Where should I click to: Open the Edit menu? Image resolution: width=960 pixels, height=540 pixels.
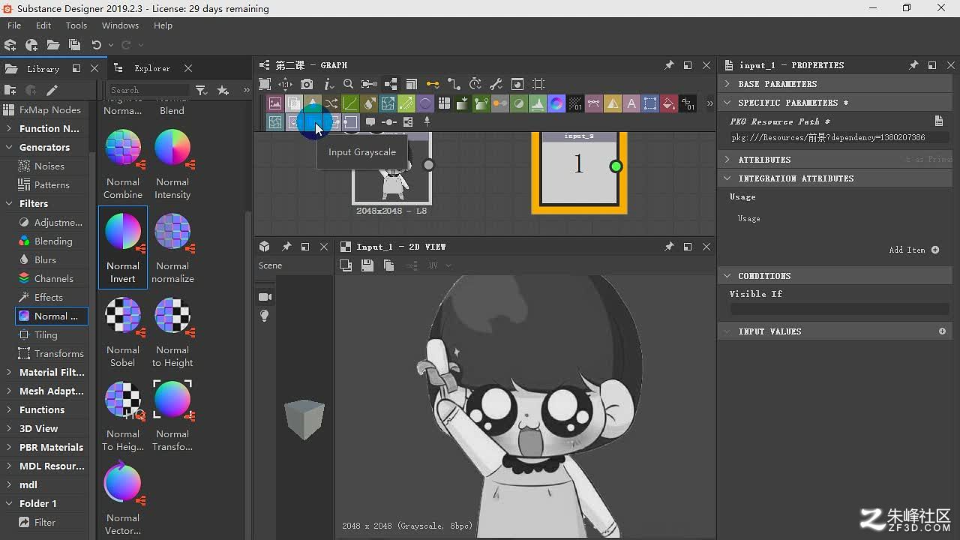pyautogui.click(x=43, y=25)
